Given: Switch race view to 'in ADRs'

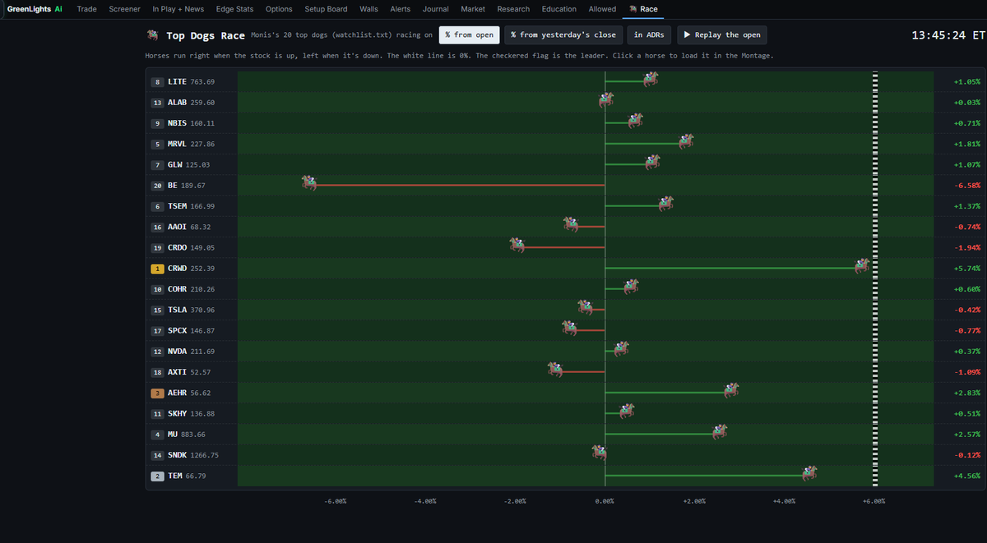Looking at the screenshot, I should click(x=650, y=35).
